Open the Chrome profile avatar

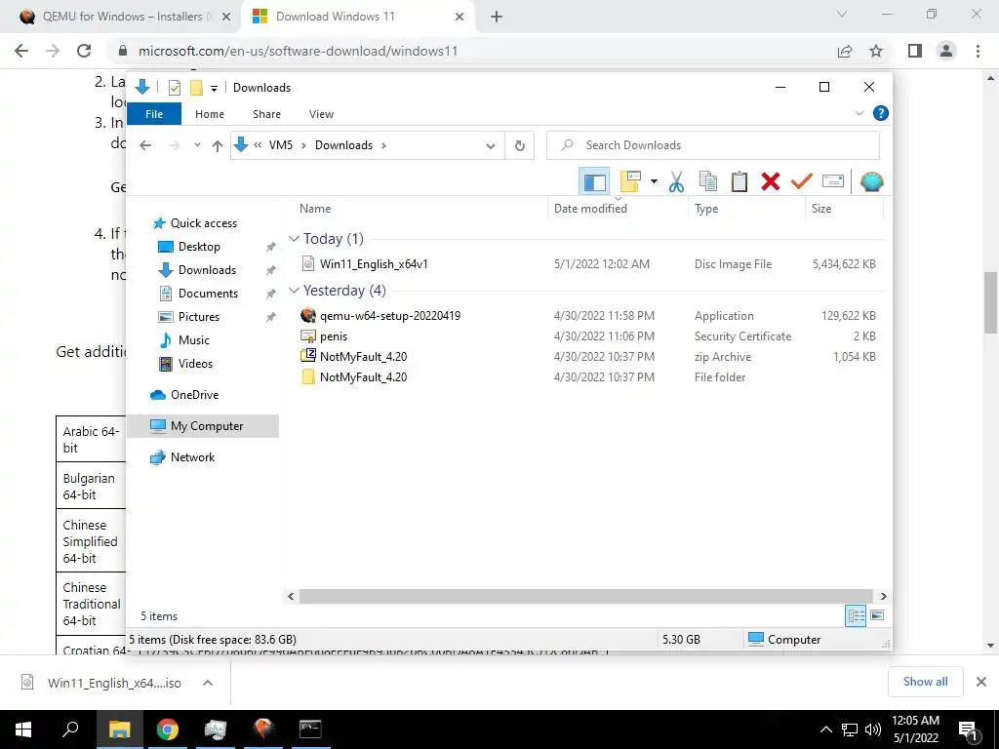946,51
